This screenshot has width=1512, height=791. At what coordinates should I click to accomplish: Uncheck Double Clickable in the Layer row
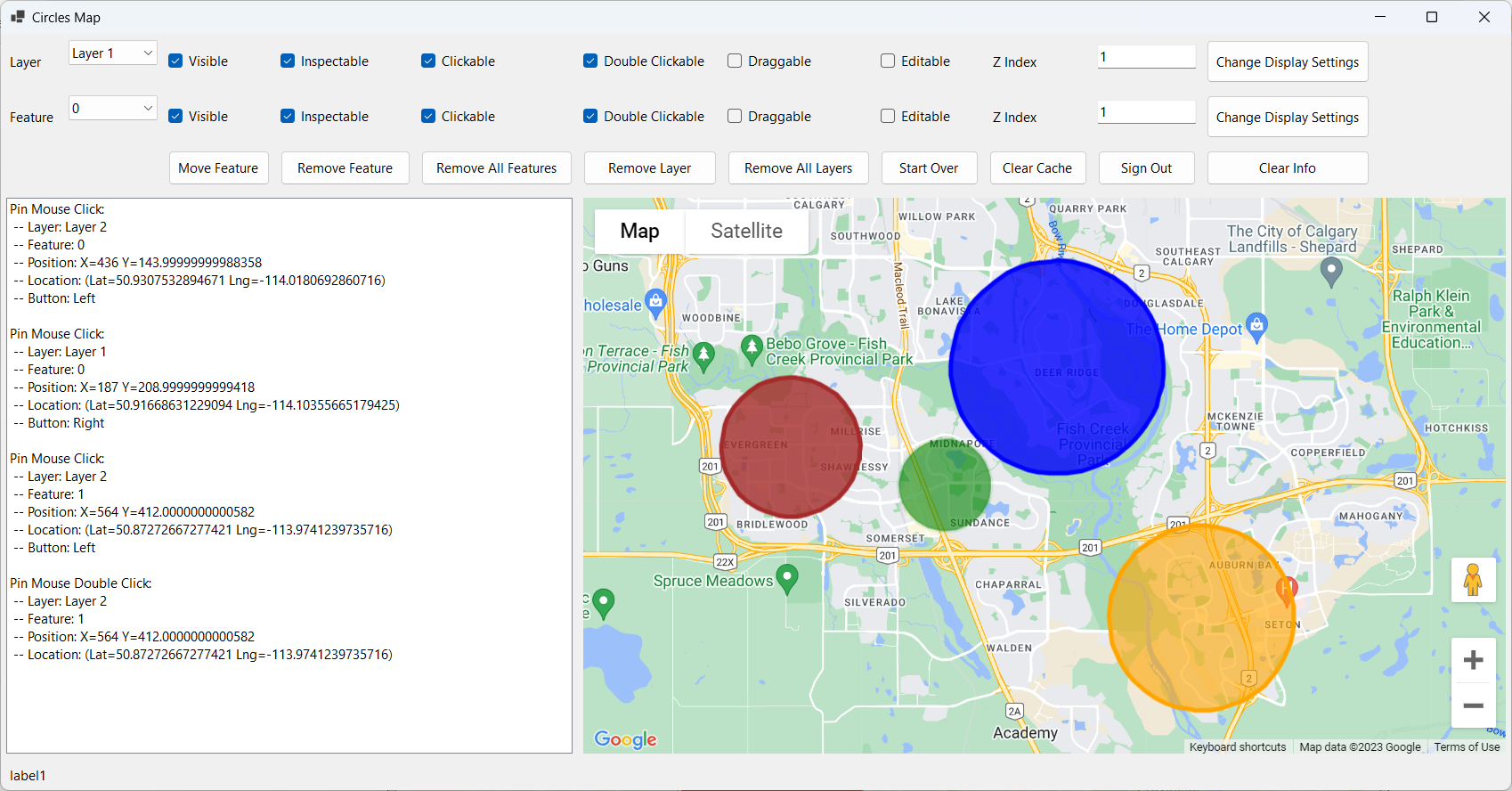coord(590,61)
